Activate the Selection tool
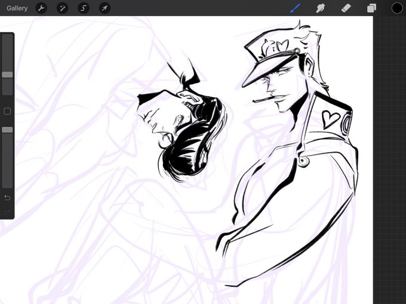 click(x=84, y=8)
